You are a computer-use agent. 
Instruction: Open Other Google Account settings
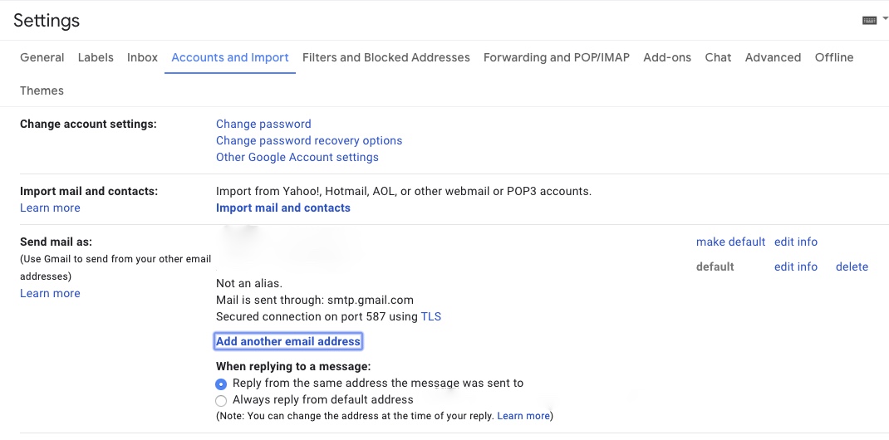[297, 157]
